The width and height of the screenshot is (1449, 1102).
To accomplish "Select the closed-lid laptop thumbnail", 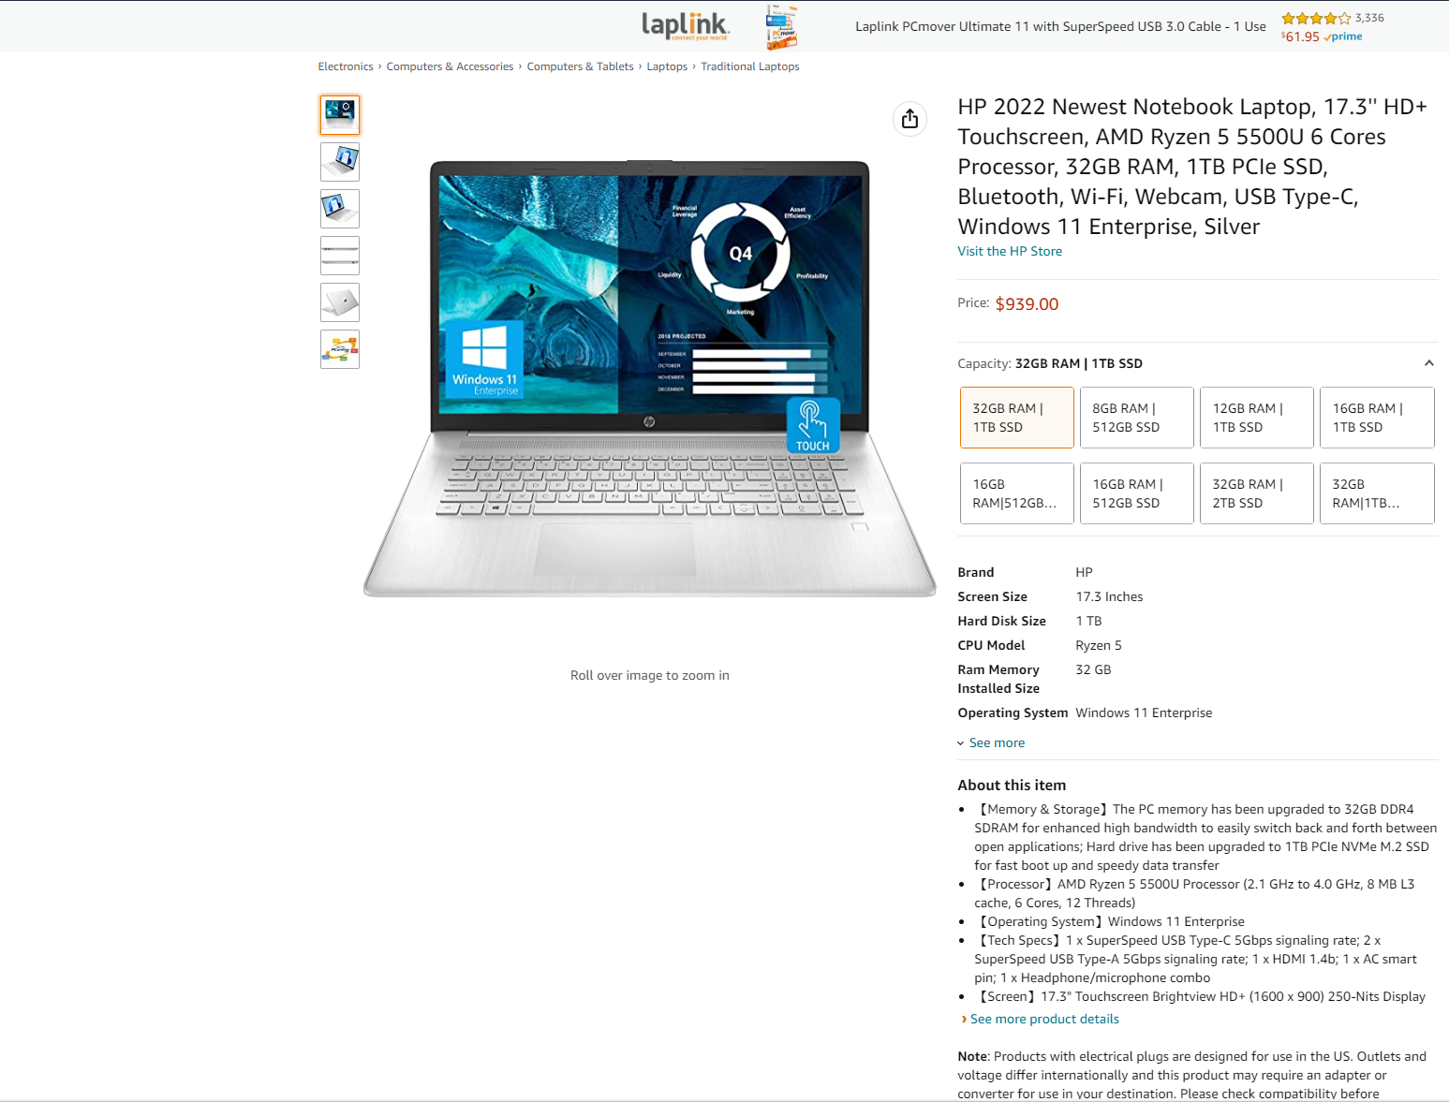I will [340, 302].
